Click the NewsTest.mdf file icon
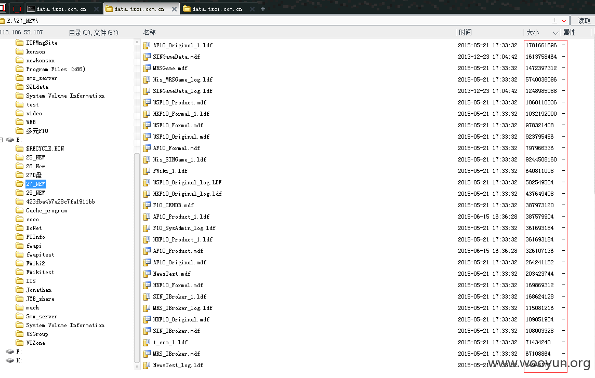The image size is (595, 378). point(147,274)
